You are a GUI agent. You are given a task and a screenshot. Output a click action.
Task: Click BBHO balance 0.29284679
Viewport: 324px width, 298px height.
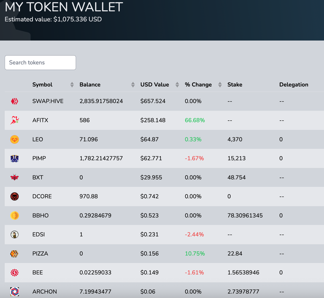[95, 216]
